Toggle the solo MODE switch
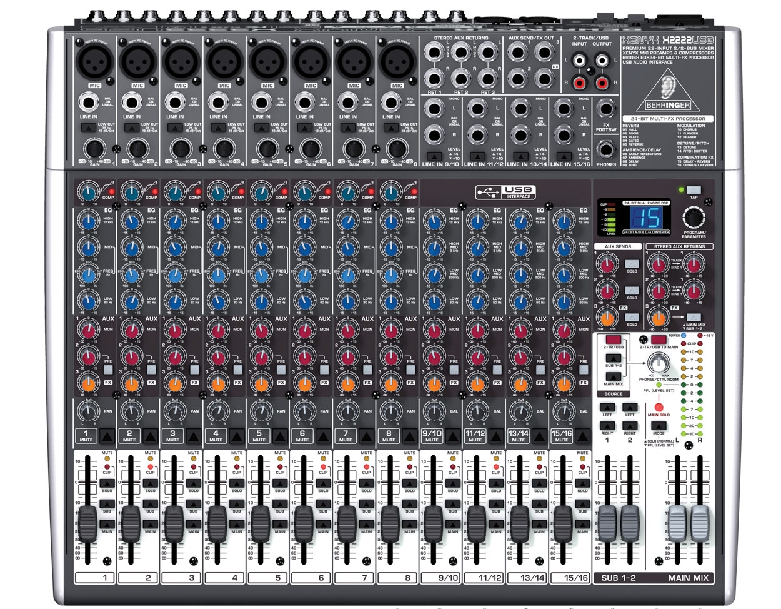 [659, 426]
